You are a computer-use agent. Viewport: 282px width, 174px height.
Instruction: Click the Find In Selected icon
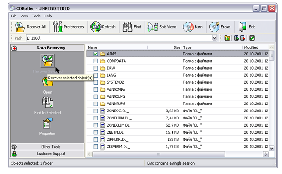(47, 103)
